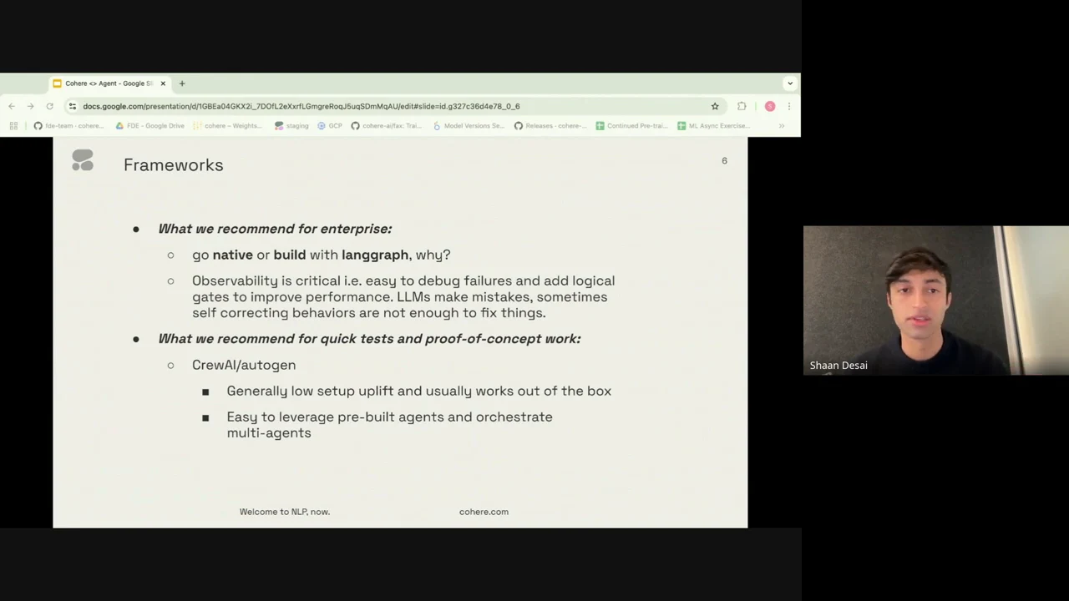Reload the page with the refresh icon
The width and height of the screenshot is (1069, 601).
(x=50, y=106)
